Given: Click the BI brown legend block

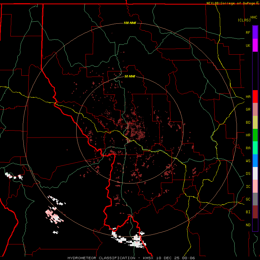Looking at the screenshot, I should click(x=255, y=212).
